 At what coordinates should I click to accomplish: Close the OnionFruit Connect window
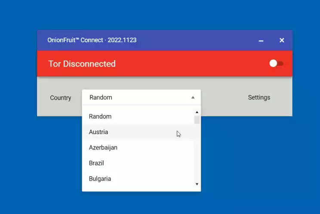282,40
